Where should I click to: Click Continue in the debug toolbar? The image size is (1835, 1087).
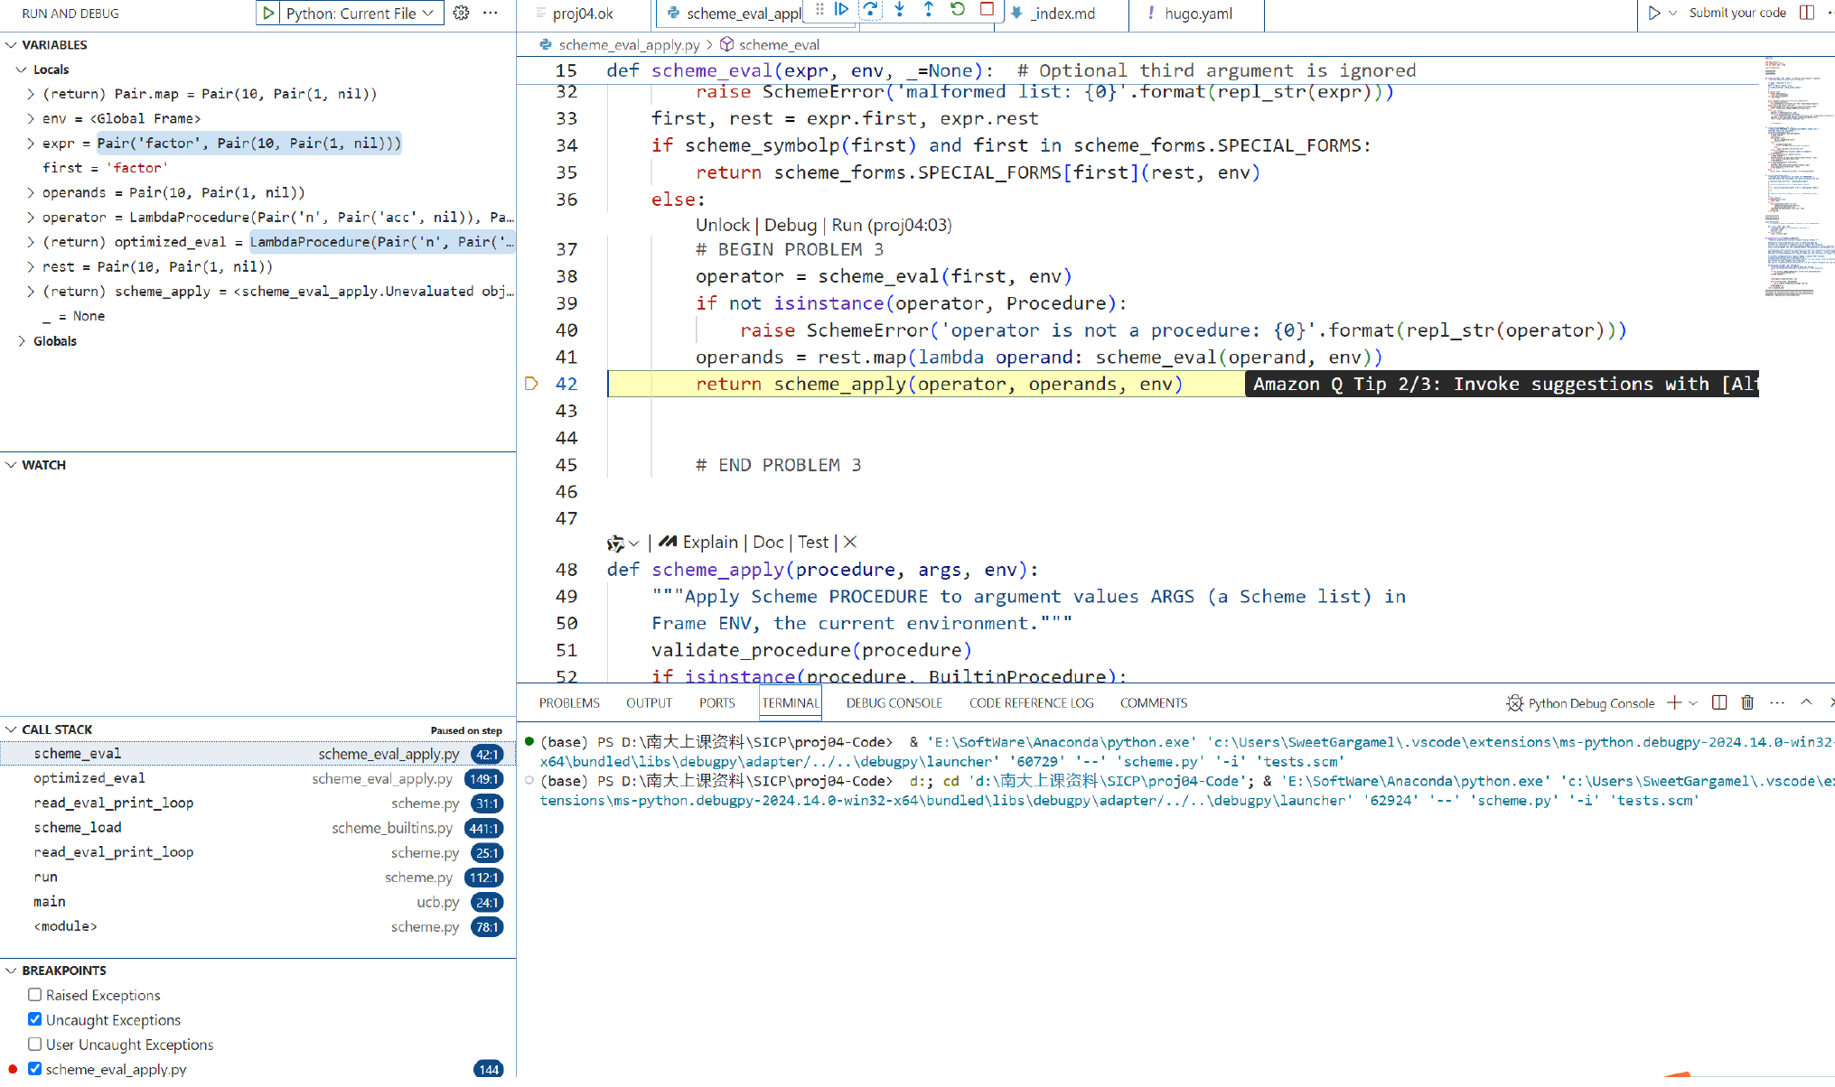(x=841, y=10)
